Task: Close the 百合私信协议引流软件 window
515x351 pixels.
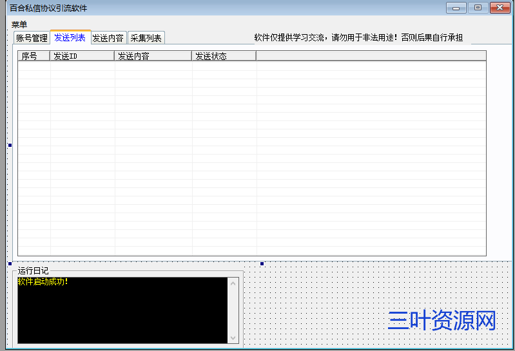Action: 500,8
